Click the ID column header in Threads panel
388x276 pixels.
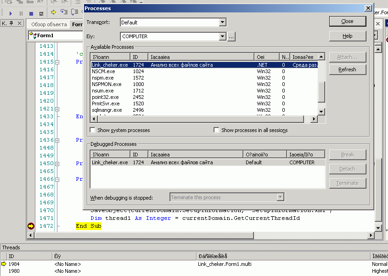[30, 256]
